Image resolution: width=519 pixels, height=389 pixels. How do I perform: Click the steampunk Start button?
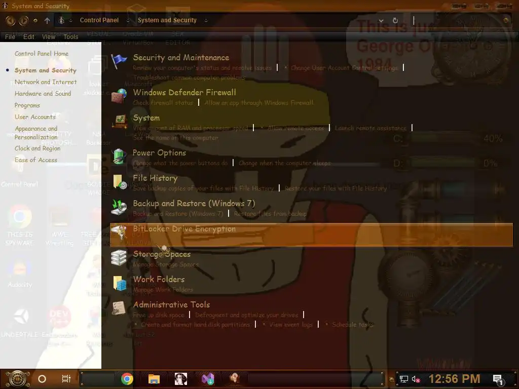coord(18,379)
